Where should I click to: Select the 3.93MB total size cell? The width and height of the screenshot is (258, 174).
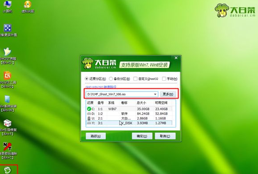click(x=143, y=123)
